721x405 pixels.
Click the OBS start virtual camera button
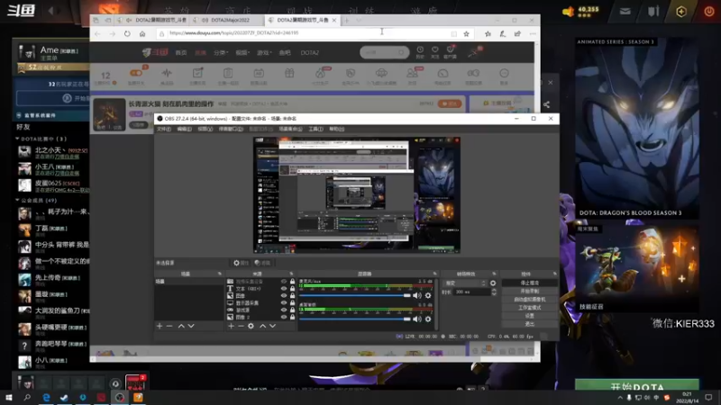529,300
